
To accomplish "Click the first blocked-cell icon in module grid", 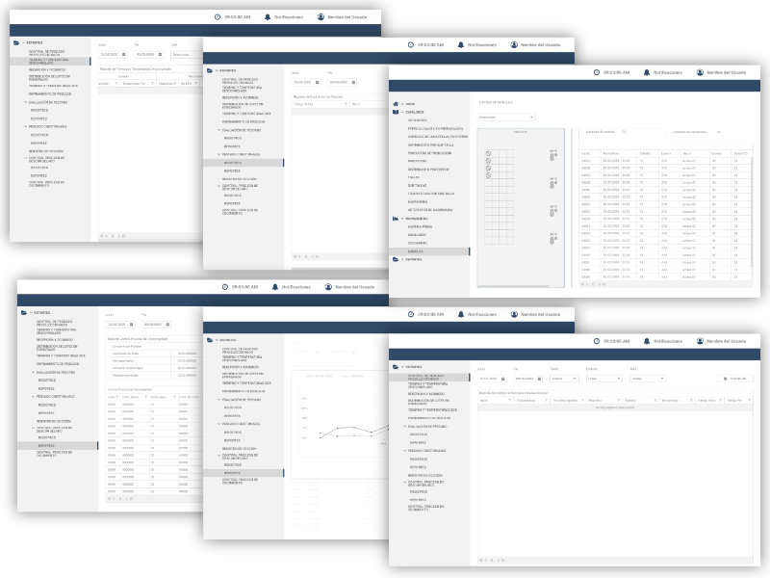I will 489,153.
